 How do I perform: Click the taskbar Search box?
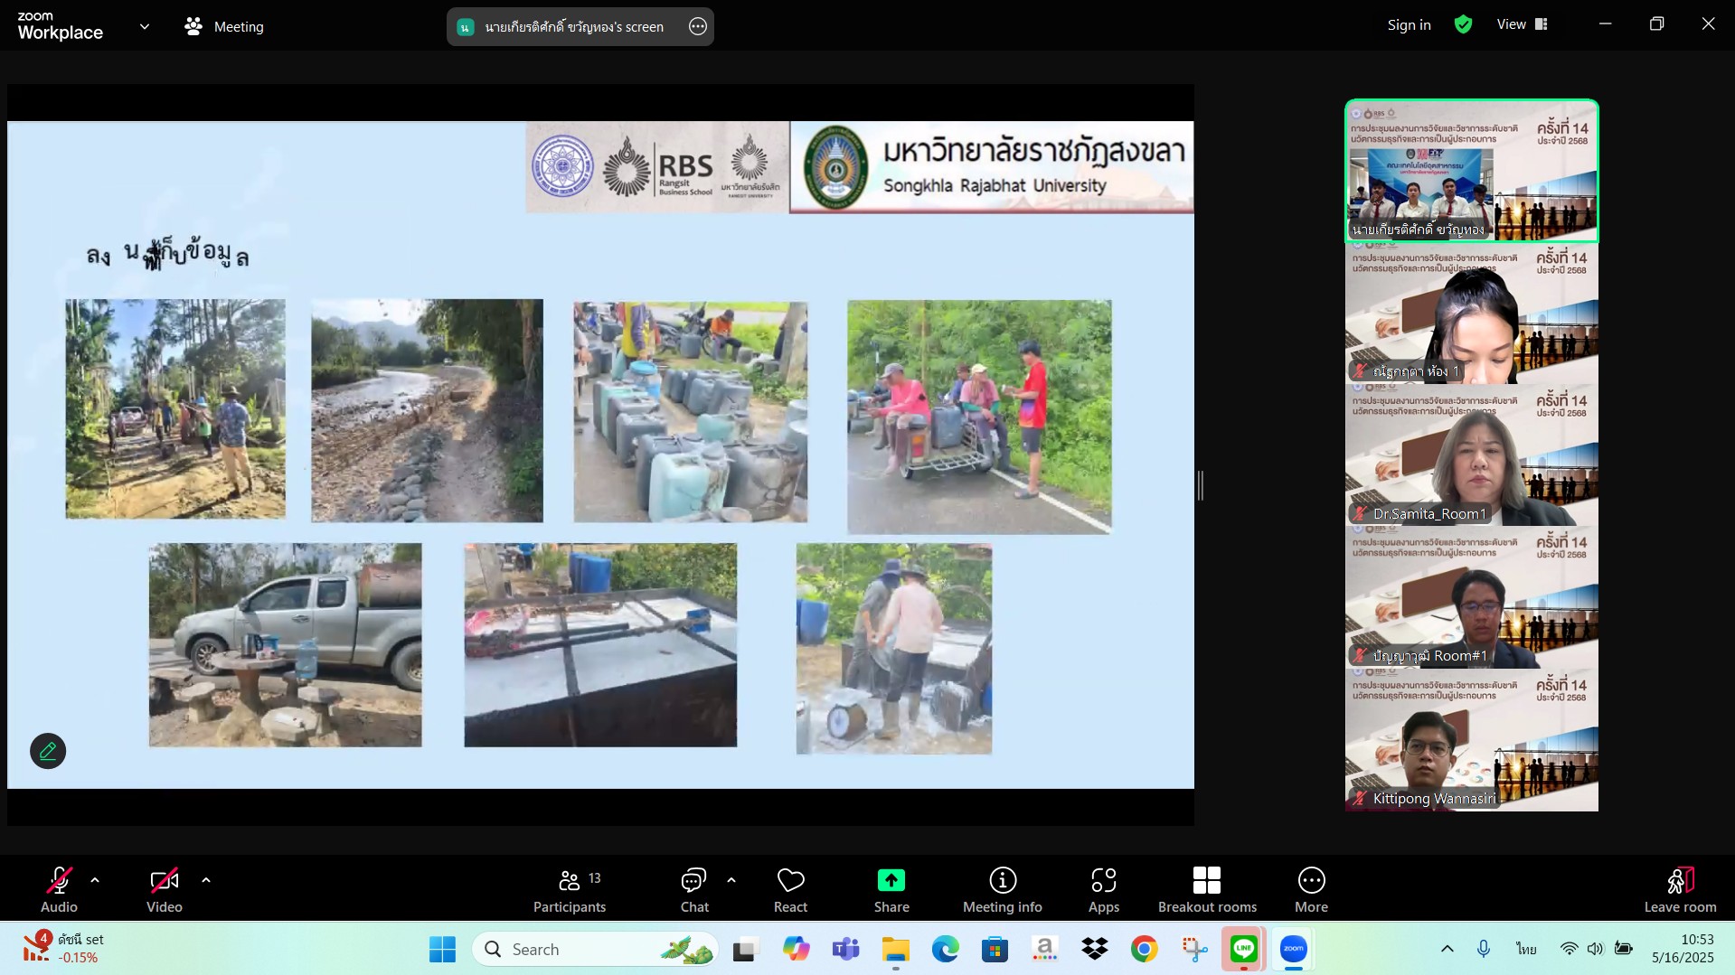click(x=595, y=949)
